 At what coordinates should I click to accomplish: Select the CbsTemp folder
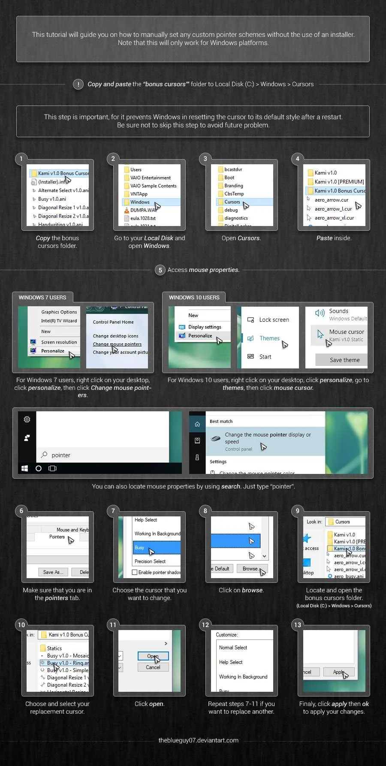(x=231, y=194)
